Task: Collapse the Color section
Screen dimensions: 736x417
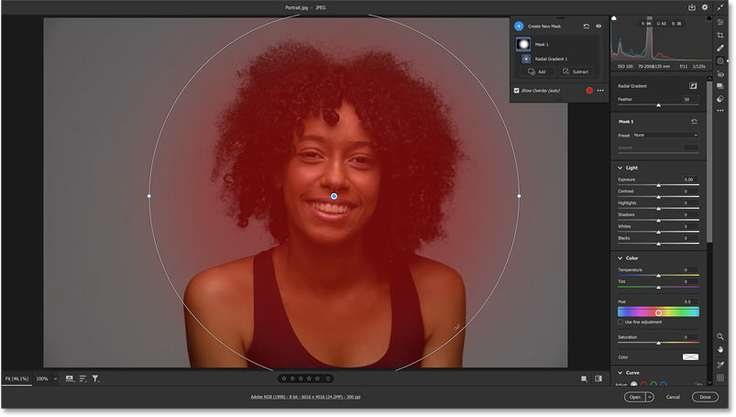Action: [621, 258]
